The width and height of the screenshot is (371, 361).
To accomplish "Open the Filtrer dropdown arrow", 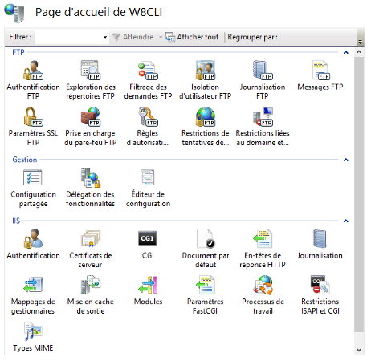I will [105, 37].
